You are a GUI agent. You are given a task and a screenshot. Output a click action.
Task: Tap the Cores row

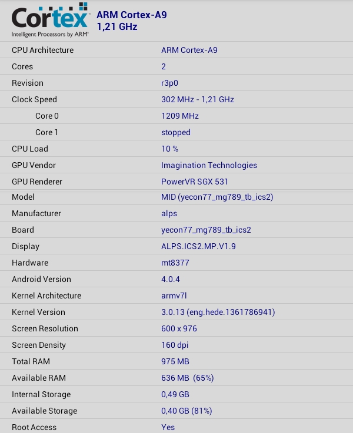pyautogui.click(x=176, y=66)
